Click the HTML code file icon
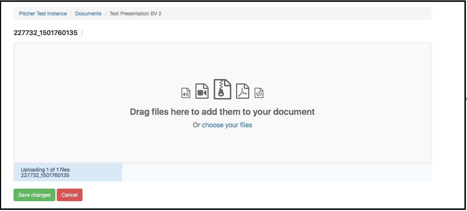Image resolution: width=467 pixels, height=211 pixels. coord(259,93)
